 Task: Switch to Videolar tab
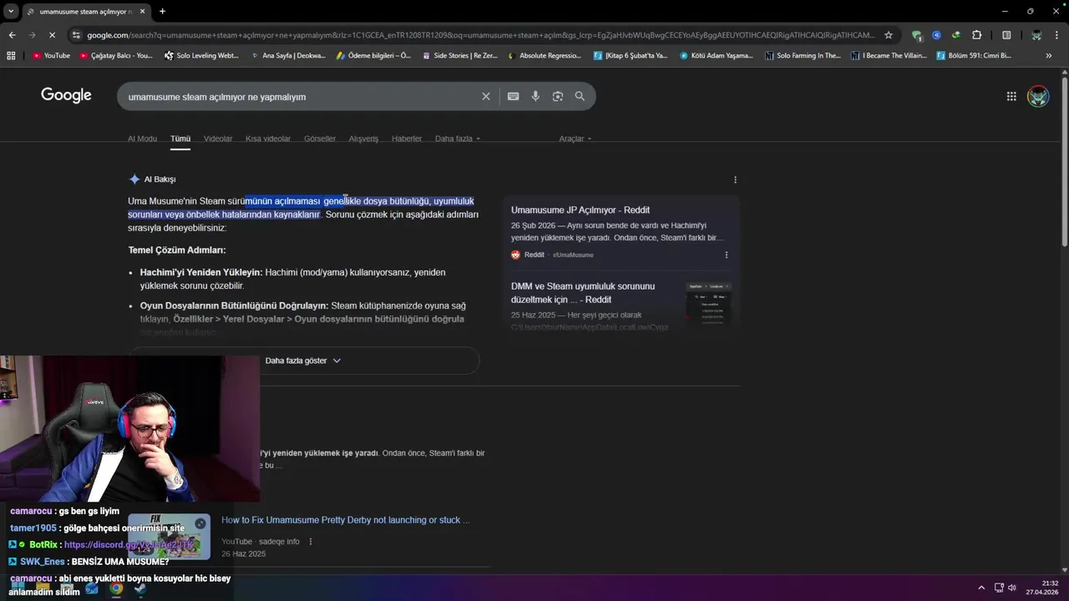tap(218, 139)
